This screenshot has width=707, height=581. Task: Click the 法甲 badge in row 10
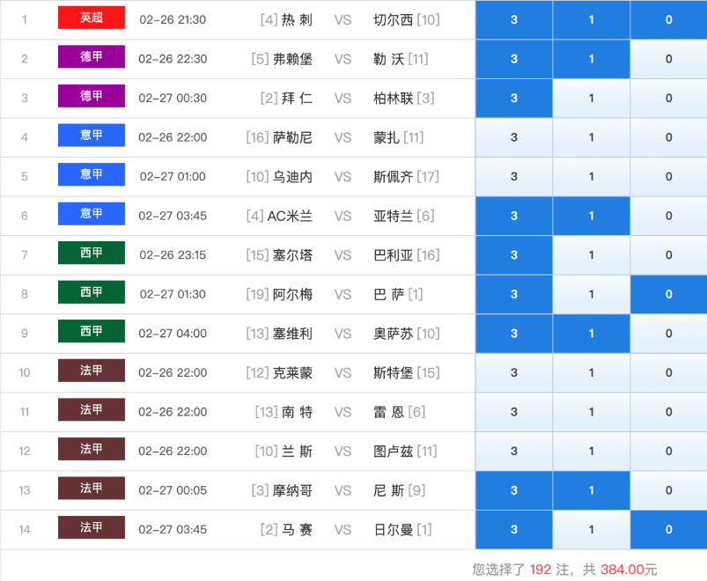click(x=92, y=371)
